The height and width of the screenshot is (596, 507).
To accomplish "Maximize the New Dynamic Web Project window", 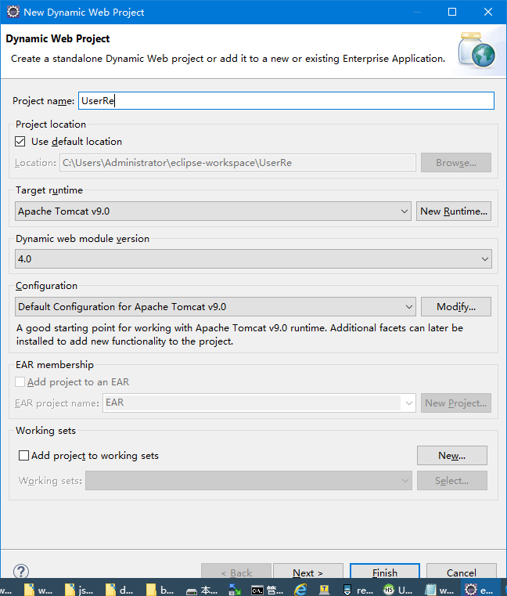I will tap(452, 12).
